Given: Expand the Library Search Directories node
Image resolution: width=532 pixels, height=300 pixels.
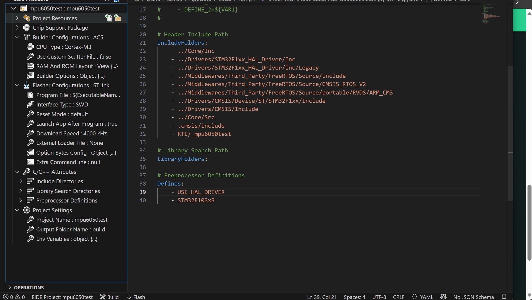Looking at the screenshot, I should click(21, 191).
